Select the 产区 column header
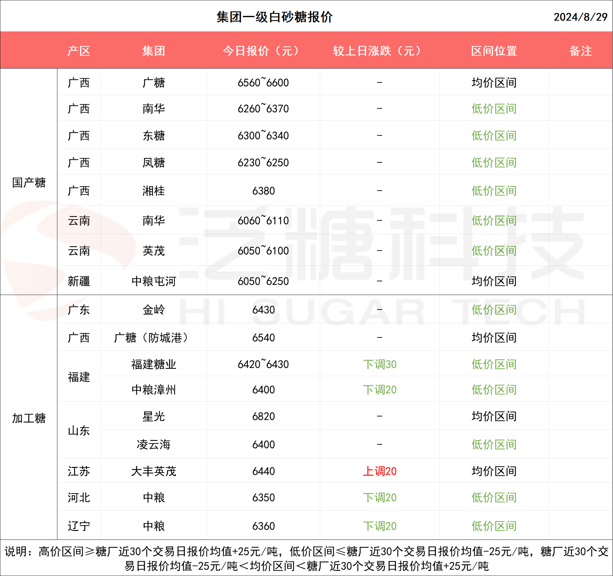The image size is (613, 576). pos(79,51)
